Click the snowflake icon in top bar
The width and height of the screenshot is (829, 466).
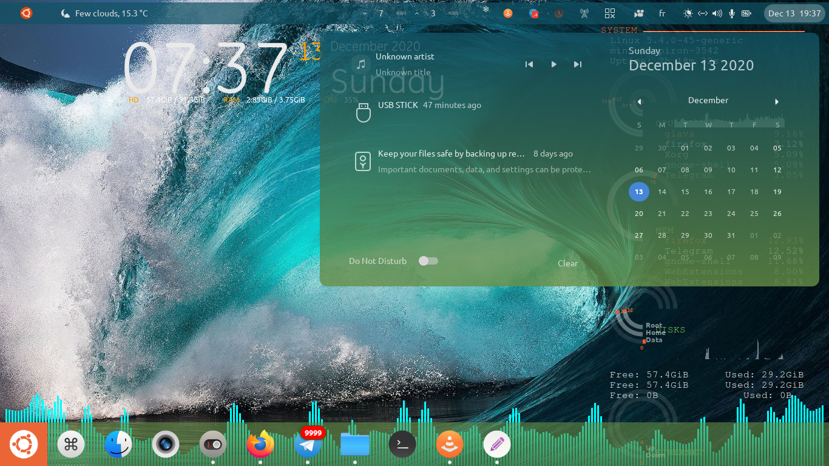click(486, 10)
